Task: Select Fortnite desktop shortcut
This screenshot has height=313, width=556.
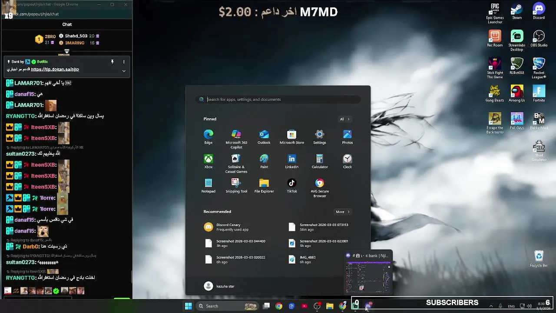Action: [539, 93]
